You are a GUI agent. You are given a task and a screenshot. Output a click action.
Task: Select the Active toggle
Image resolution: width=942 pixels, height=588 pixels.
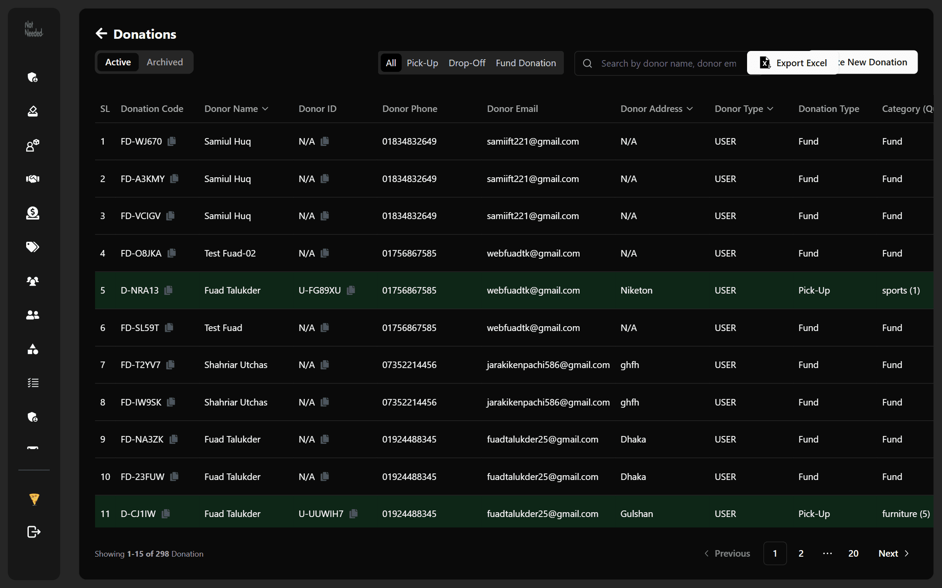(x=118, y=62)
